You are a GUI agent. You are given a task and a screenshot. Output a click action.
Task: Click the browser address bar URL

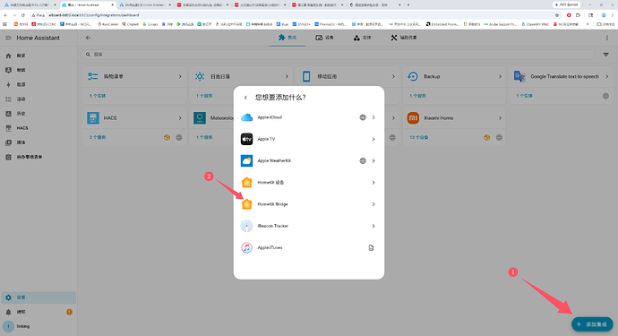94,15
